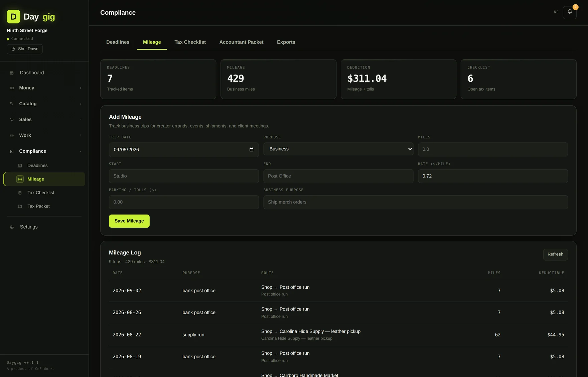Image resolution: width=588 pixels, height=377 pixels.
Task: Expand the Sales menu chevron
Action: click(x=81, y=120)
